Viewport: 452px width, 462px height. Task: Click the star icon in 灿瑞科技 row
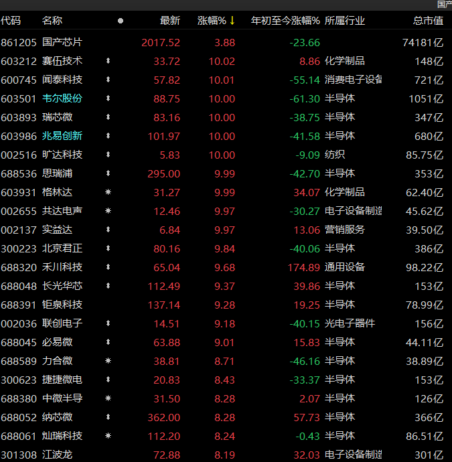(x=108, y=436)
